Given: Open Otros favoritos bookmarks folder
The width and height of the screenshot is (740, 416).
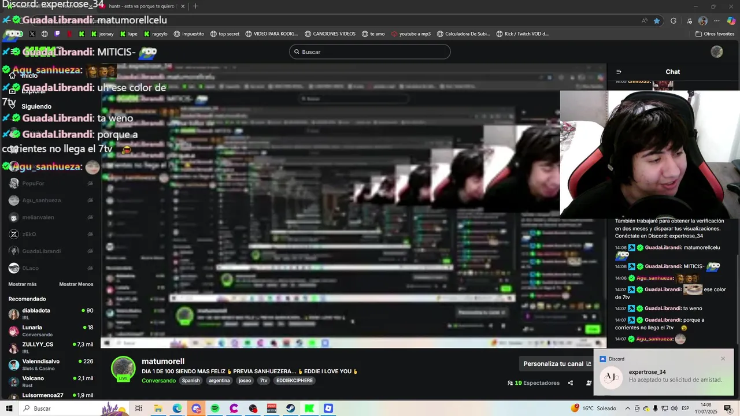Looking at the screenshot, I should tap(715, 34).
